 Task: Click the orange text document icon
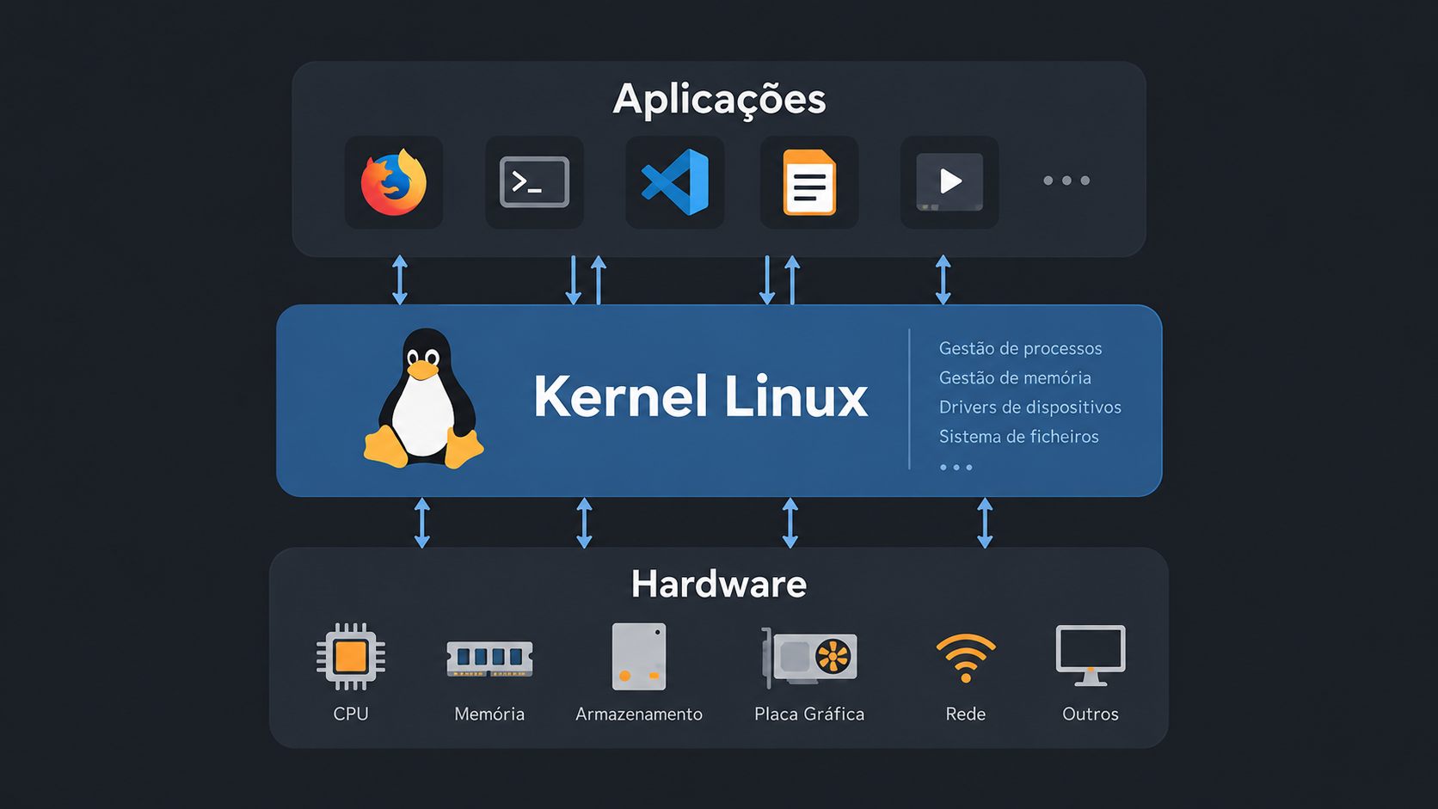pyautogui.click(x=809, y=182)
